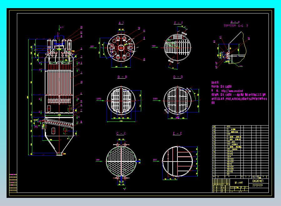Click the B – B section view label
The image size is (281, 206).
click(x=122, y=77)
